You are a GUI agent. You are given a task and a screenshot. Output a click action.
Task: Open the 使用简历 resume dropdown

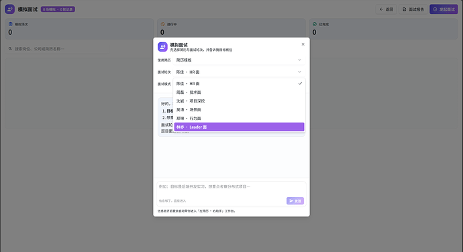coord(239,60)
